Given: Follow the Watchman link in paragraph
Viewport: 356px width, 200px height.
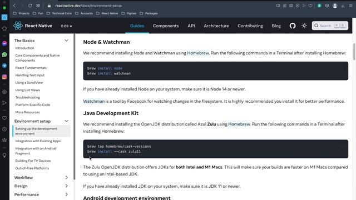Looking at the screenshot, I should [94, 101].
